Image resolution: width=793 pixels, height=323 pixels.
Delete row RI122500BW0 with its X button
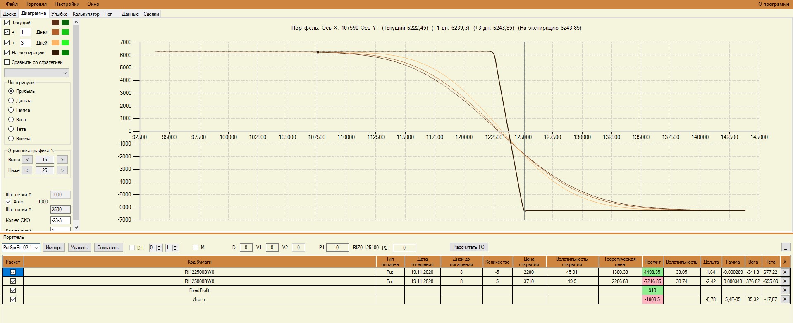click(785, 272)
